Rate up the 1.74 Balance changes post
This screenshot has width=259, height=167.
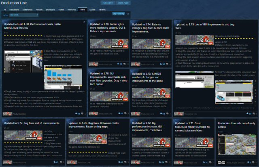[x=161, y=64]
